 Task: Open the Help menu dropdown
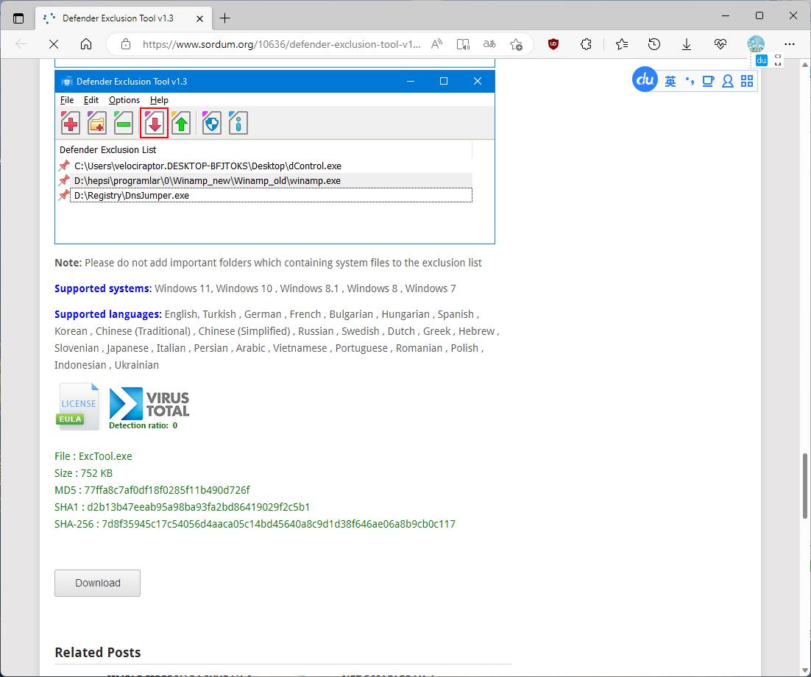pyautogui.click(x=159, y=100)
